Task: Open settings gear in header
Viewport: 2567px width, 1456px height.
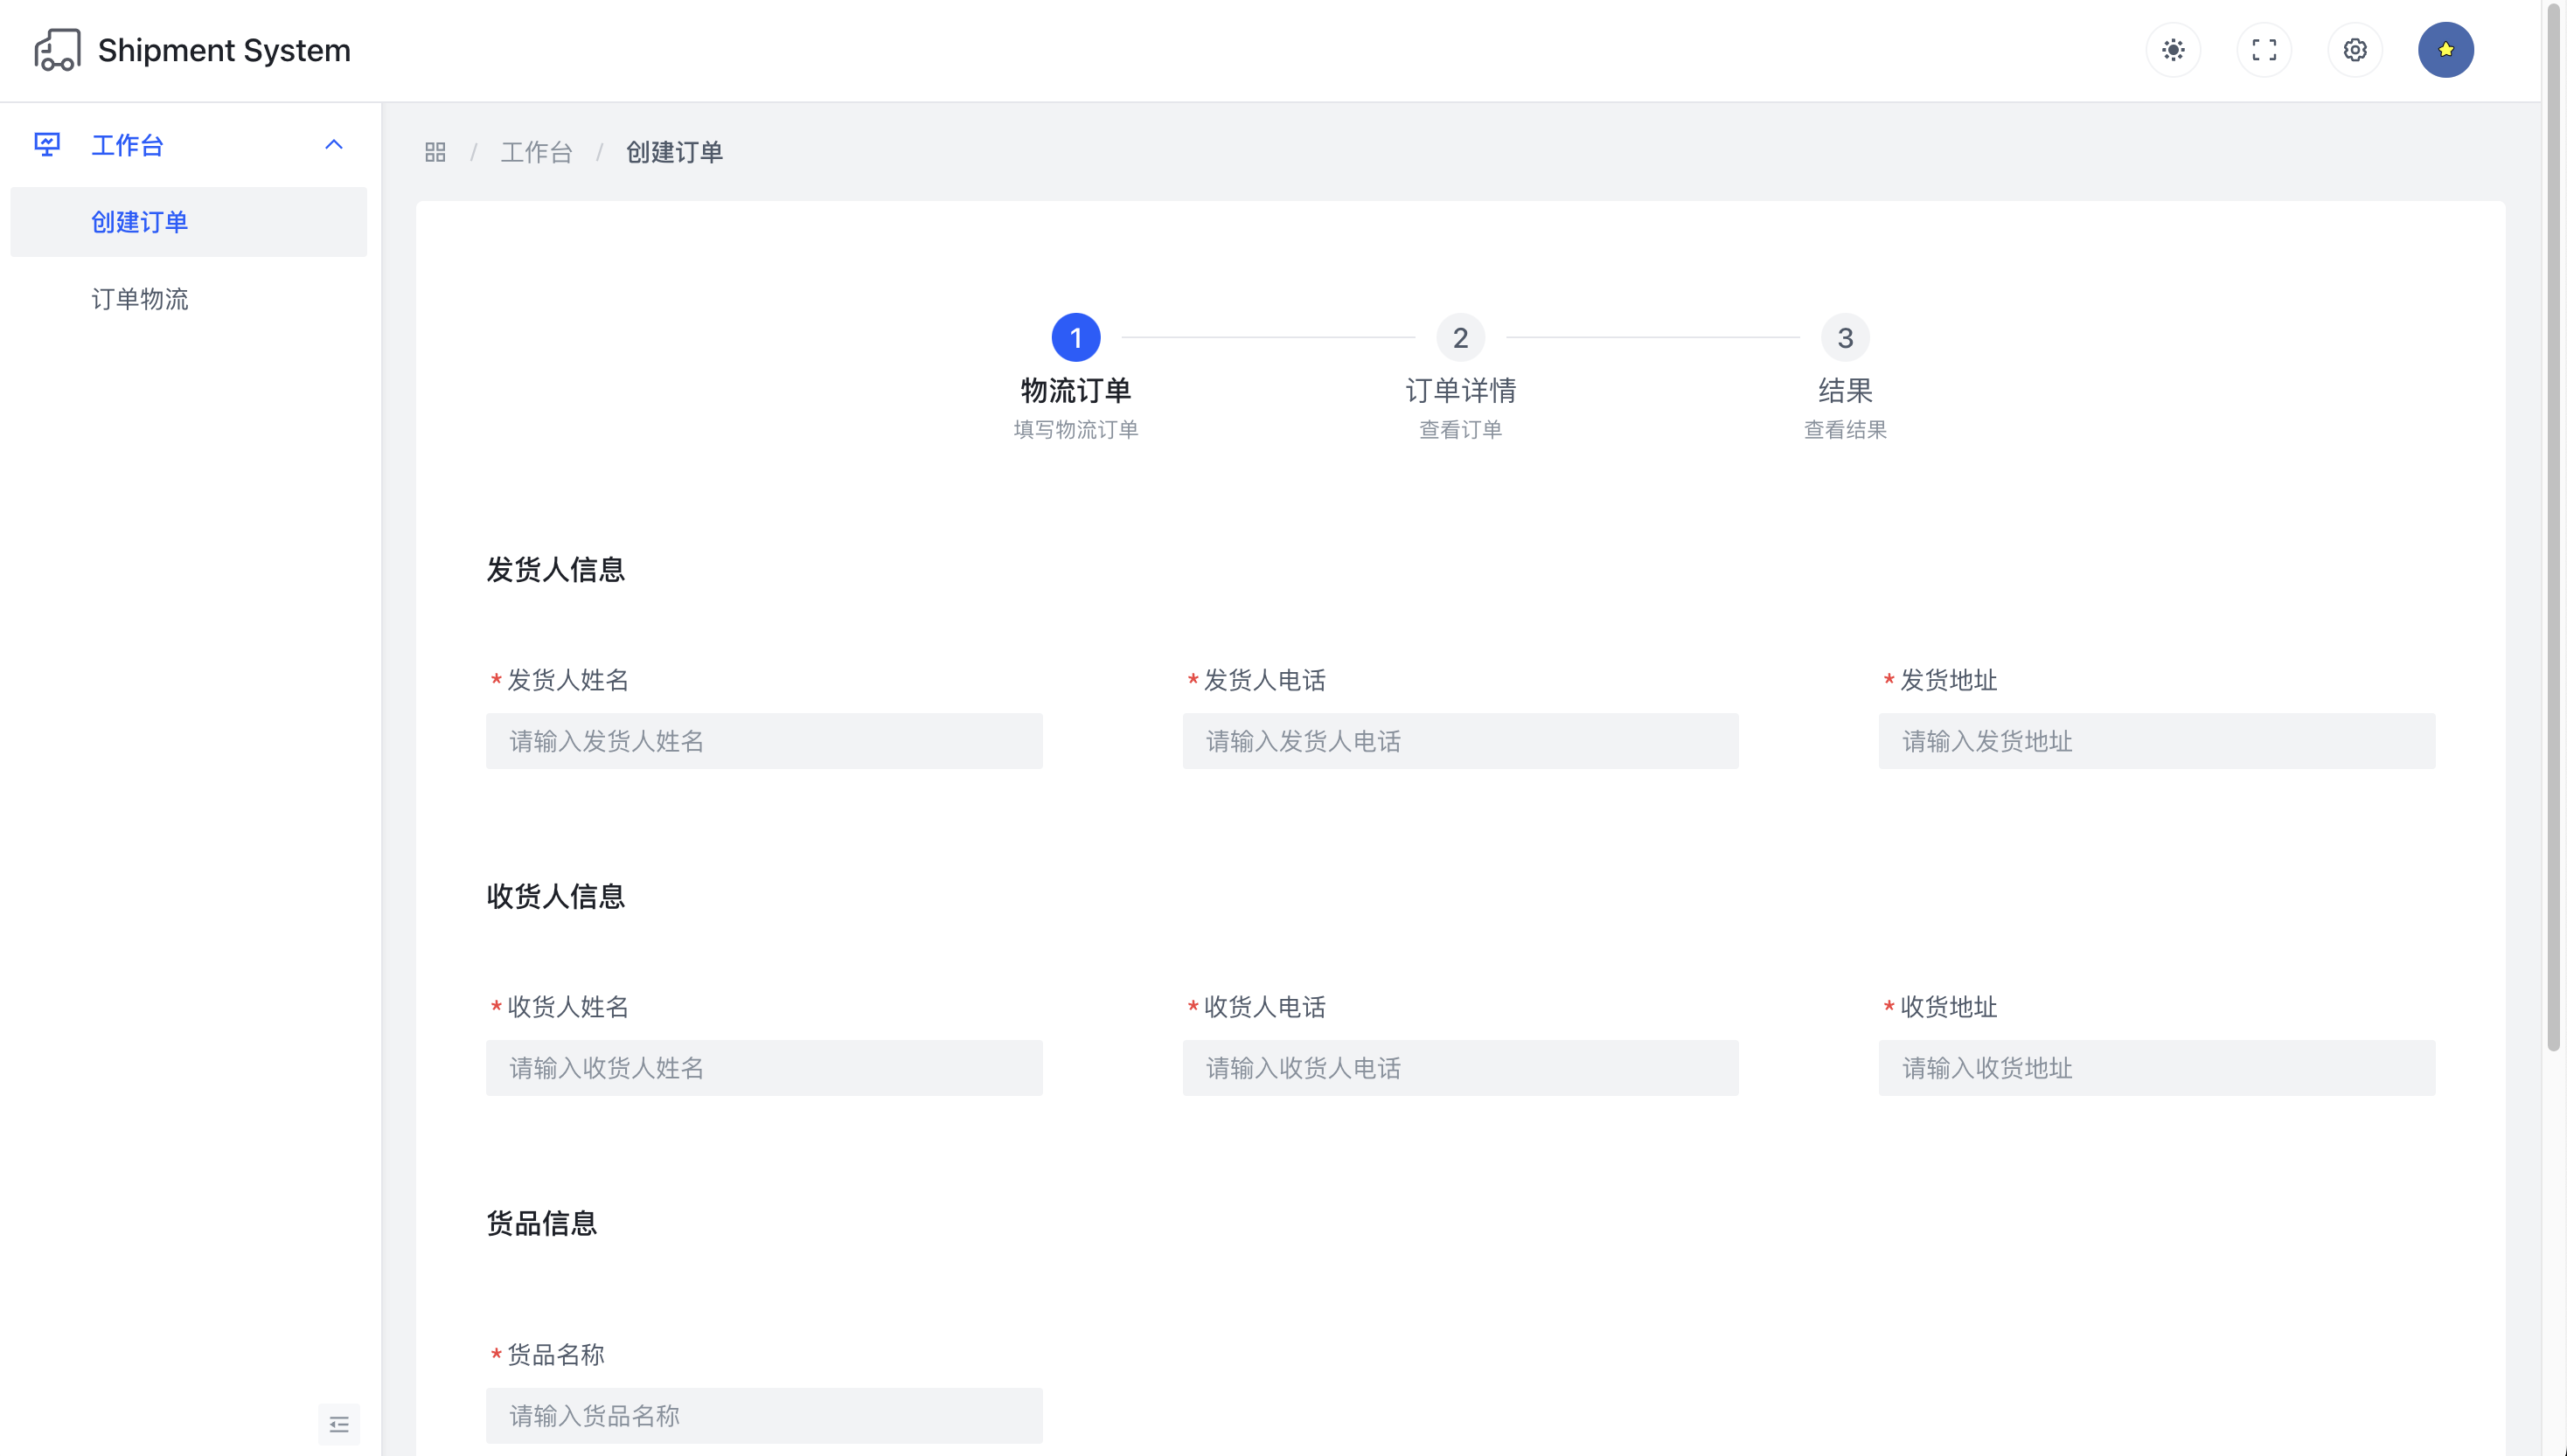Action: [2355, 50]
